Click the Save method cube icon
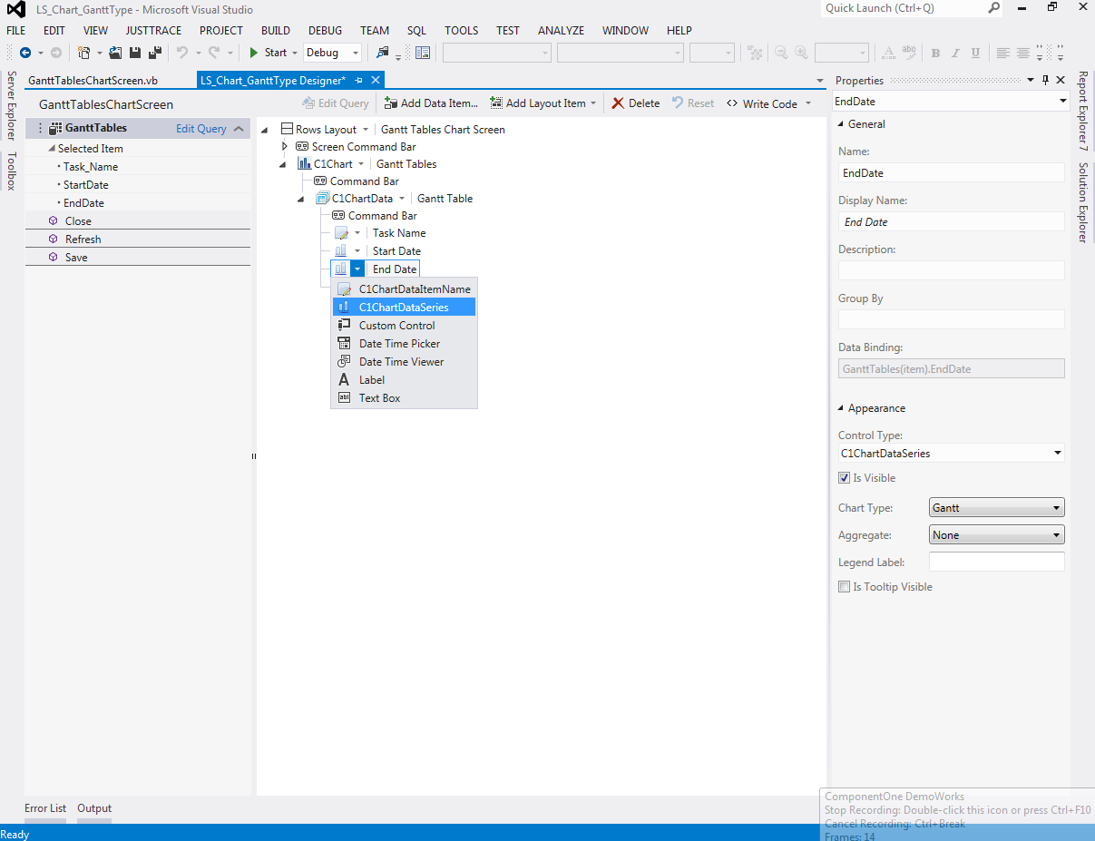 click(x=54, y=257)
